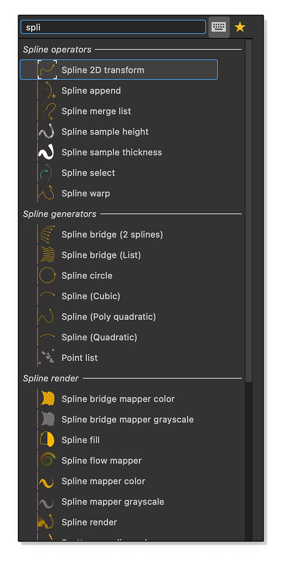Select the Spline fill icon
285x566 pixels.
pyautogui.click(x=47, y=440)
